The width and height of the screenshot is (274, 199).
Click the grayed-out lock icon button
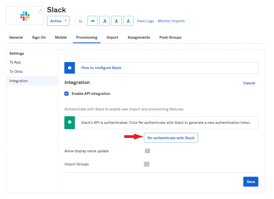[x=81, y=21]
